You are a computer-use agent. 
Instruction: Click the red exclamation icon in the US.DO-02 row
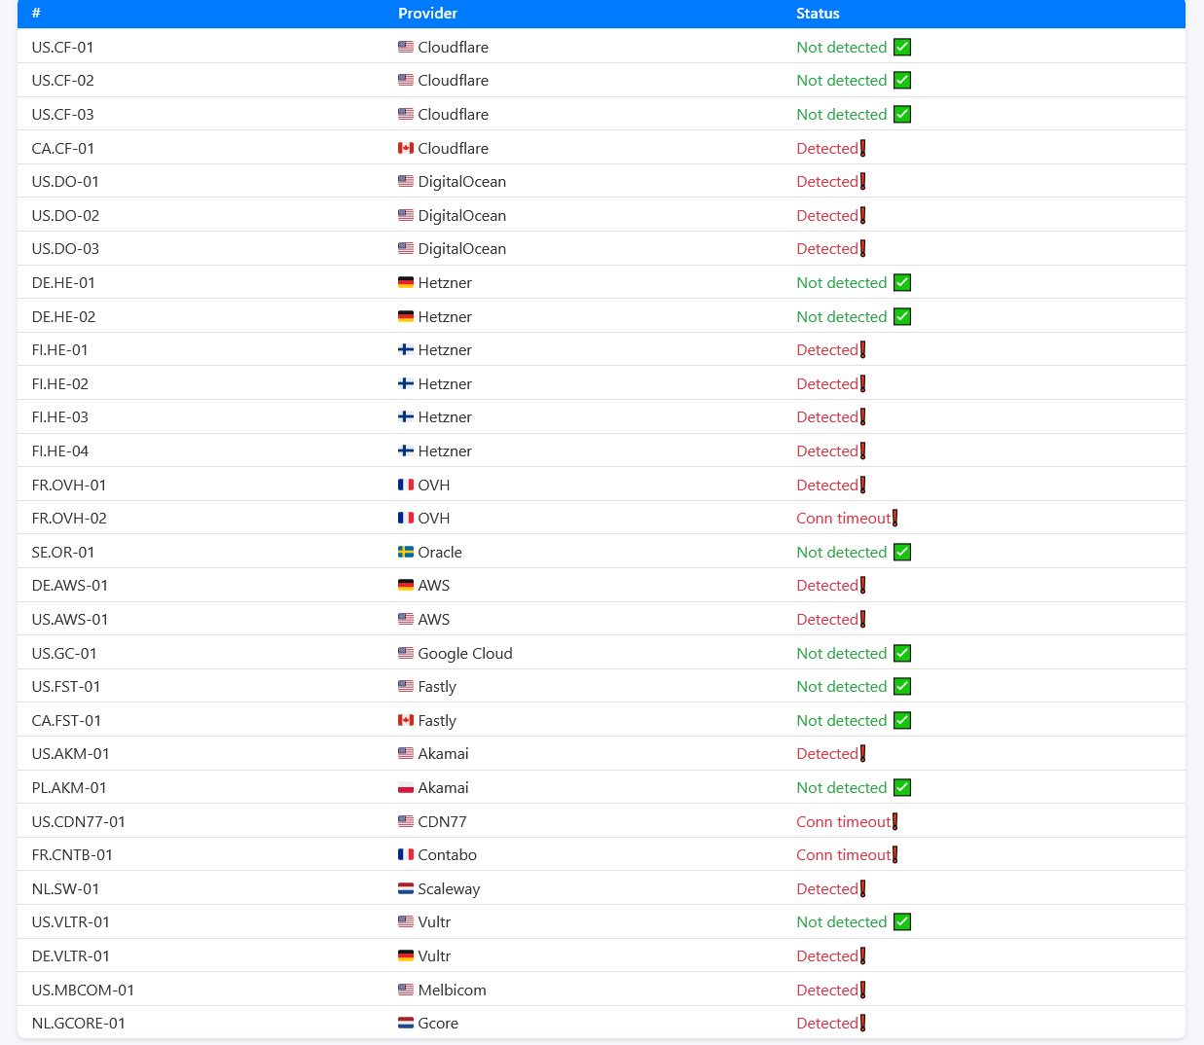pyautogui.click(x=862, y=215)
